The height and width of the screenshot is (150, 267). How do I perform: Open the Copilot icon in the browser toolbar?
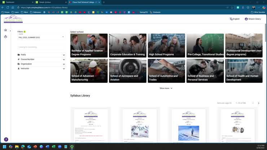264,8
